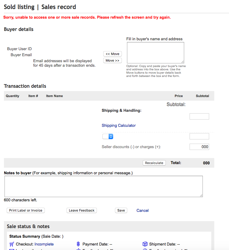Focus the Shipping & Handling amount field

199,116
